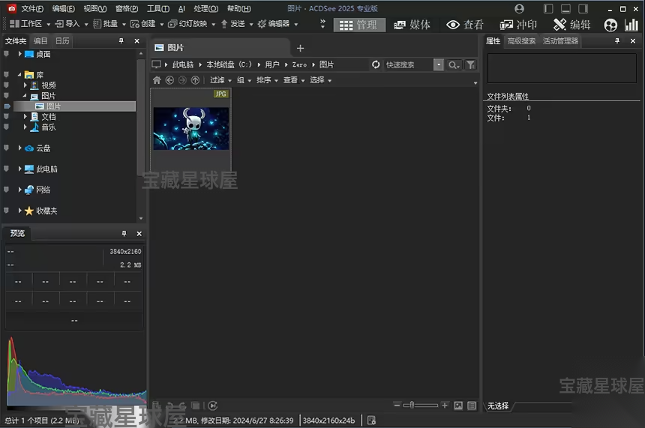Open the 编辑(E) menu
The image size is (645, 428).
[x=64, y=9]
